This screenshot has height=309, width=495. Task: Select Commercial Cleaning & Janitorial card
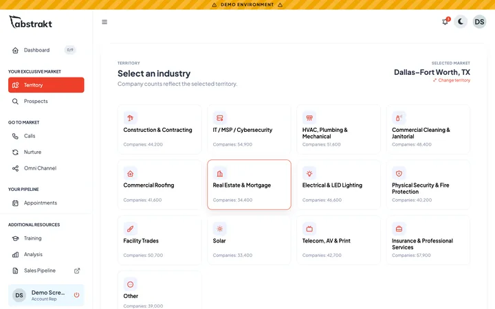[428, 129]
